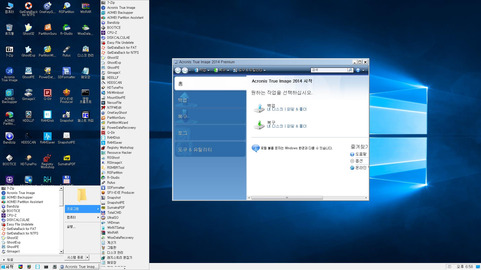Open WinRAR desktop icon
The height and width of the screenshot is (270, 481).
85,8
